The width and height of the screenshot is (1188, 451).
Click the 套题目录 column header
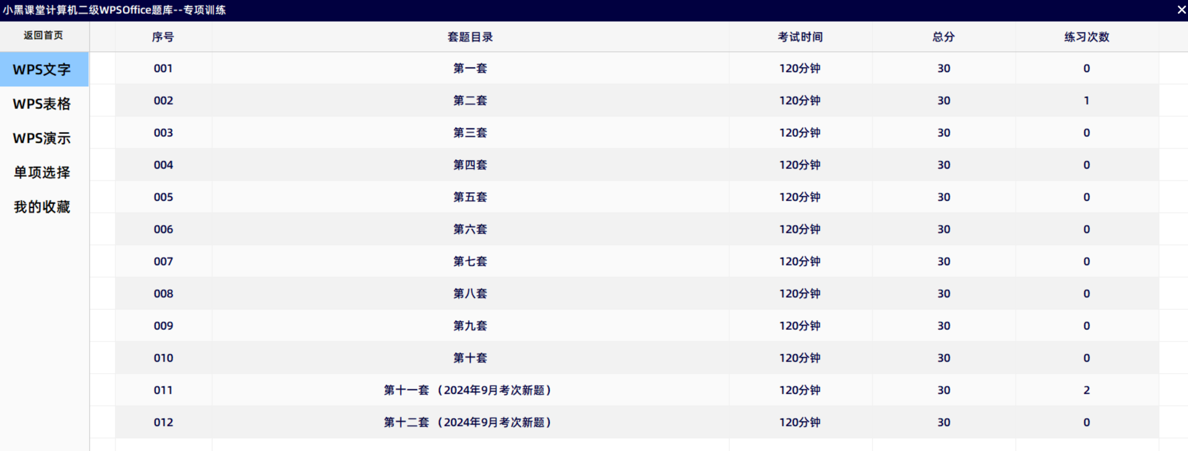point(470,37)
